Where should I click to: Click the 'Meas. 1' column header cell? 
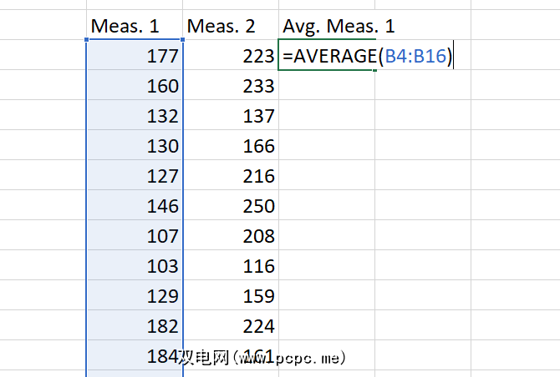pos(134,26)
